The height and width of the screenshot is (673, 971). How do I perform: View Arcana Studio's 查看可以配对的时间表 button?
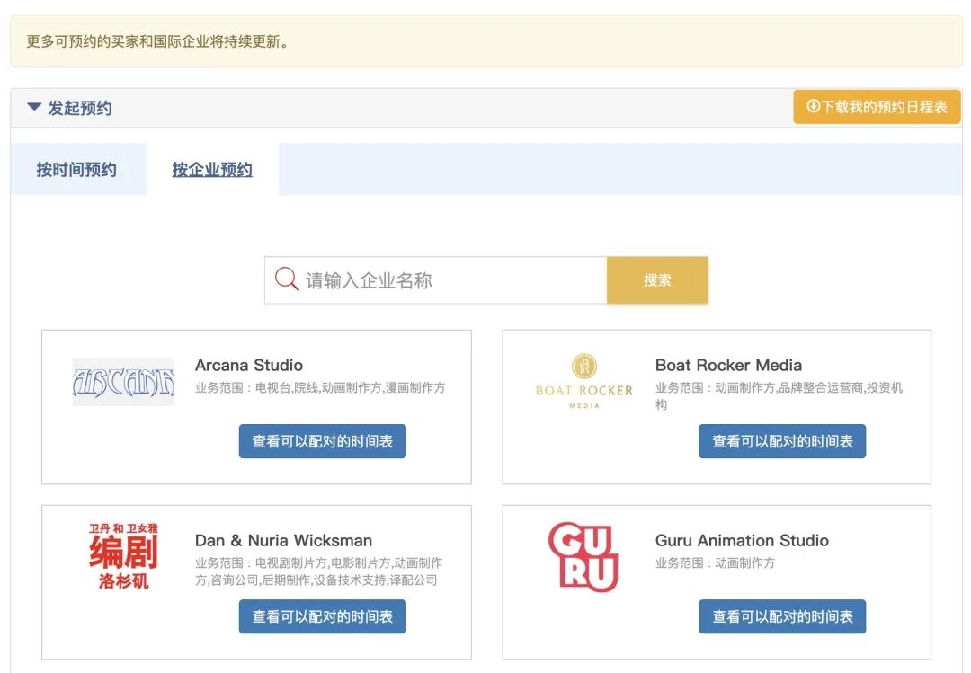[322, 441]
